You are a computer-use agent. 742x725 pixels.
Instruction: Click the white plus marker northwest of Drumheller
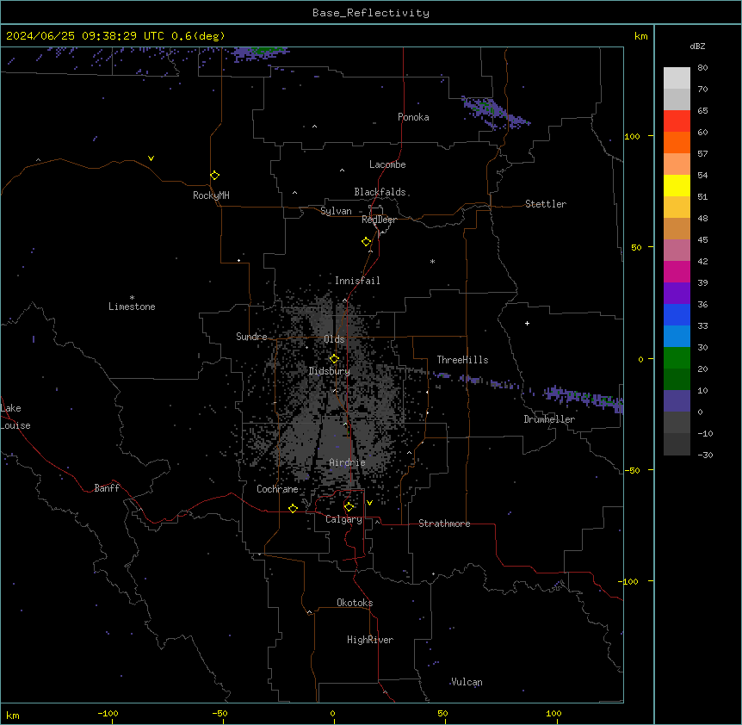pos(527,323)
